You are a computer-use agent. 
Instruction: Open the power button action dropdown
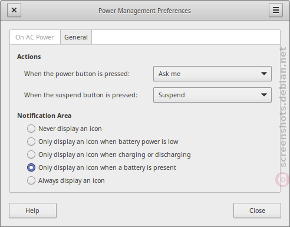[212, 74]
